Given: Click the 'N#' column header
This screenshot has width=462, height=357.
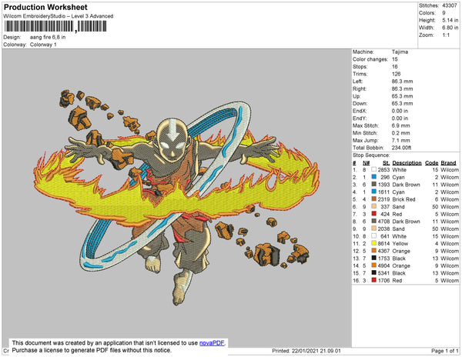Looking at the screenshot, I should [367, 163].
